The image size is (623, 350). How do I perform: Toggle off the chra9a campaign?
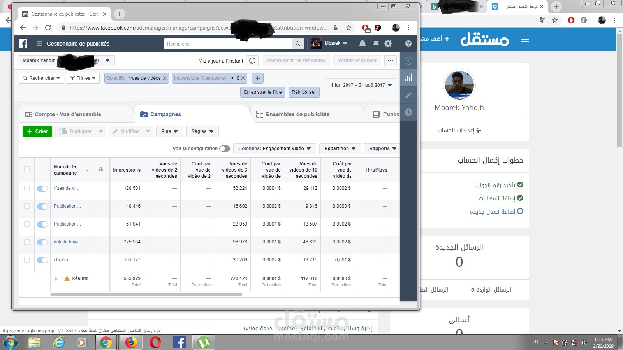click(x=42, y=260)
